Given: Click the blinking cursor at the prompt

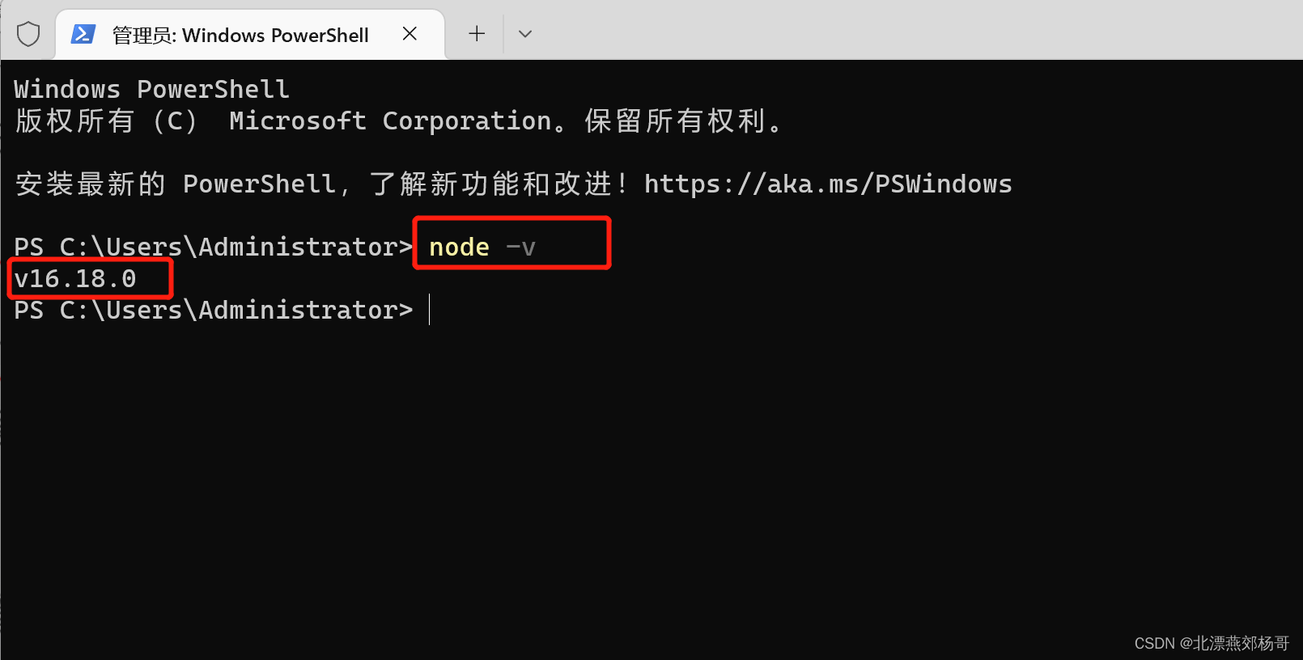Looking at the screenshot, I should pos(428,310).
